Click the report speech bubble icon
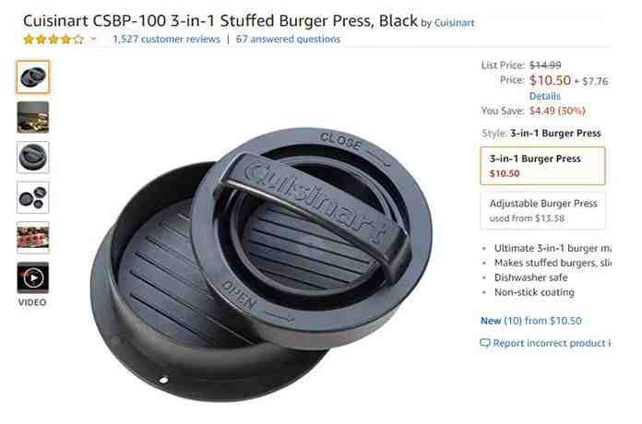This screenshot has width=642, height=424. pyautogui.click(x=485, y=343)
